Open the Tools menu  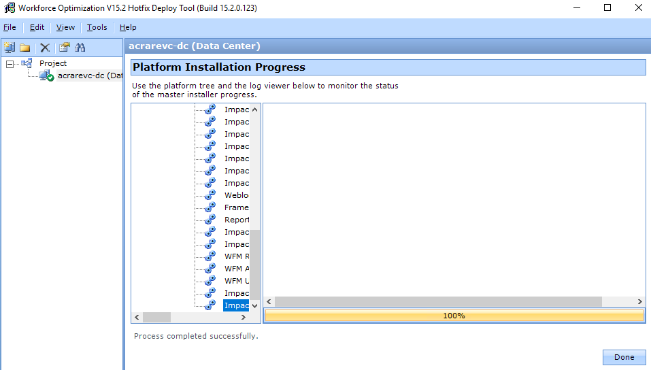[97, 27]
